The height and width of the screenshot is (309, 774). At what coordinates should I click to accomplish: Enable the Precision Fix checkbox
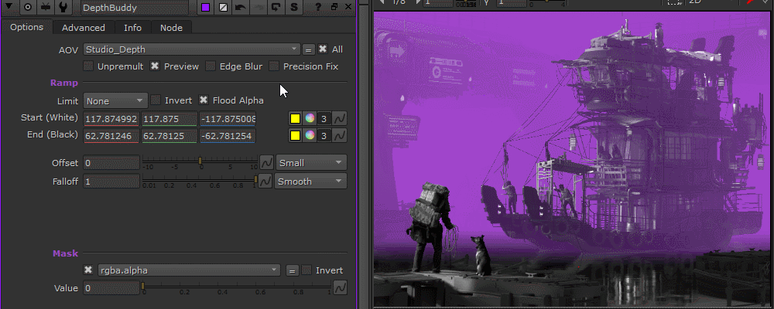point(275,66)
